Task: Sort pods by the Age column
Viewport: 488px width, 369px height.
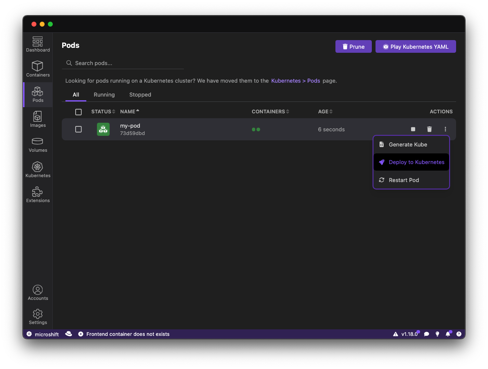Action: [x=325, y=112]
